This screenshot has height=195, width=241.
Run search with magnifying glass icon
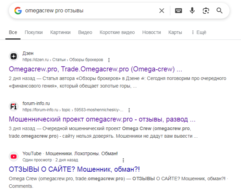(219, 11)
